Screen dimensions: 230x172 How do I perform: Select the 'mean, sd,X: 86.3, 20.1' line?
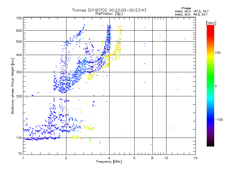(191, 15)
